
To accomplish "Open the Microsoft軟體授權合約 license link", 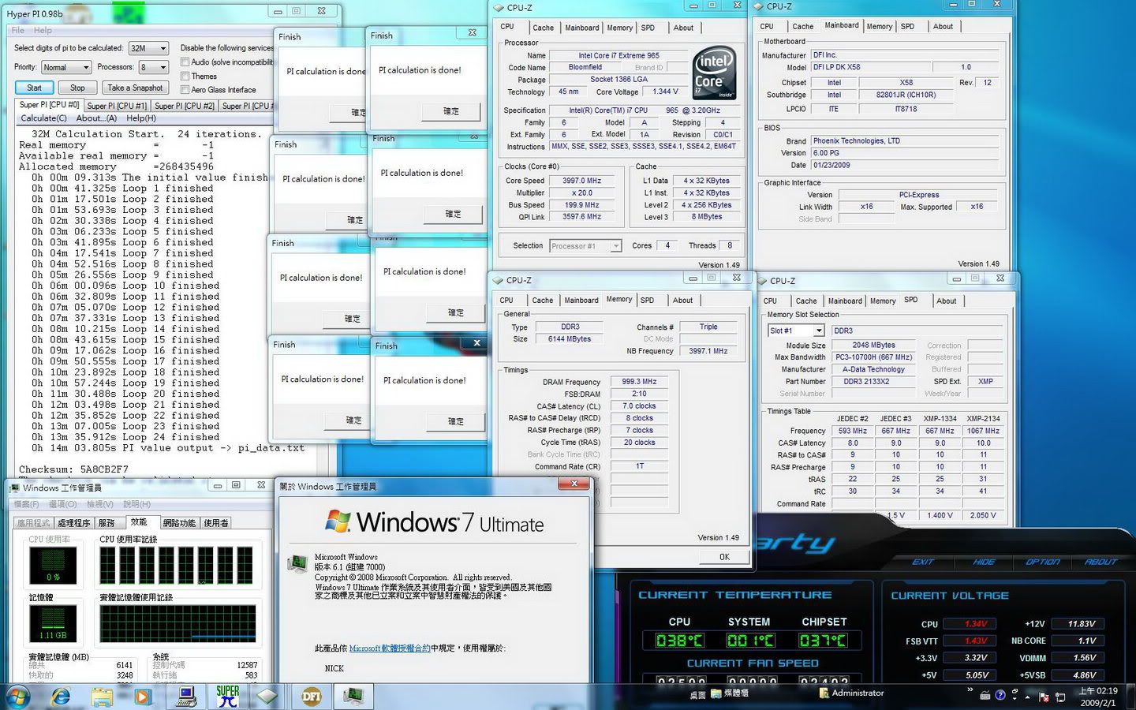I will pos(390,648).
